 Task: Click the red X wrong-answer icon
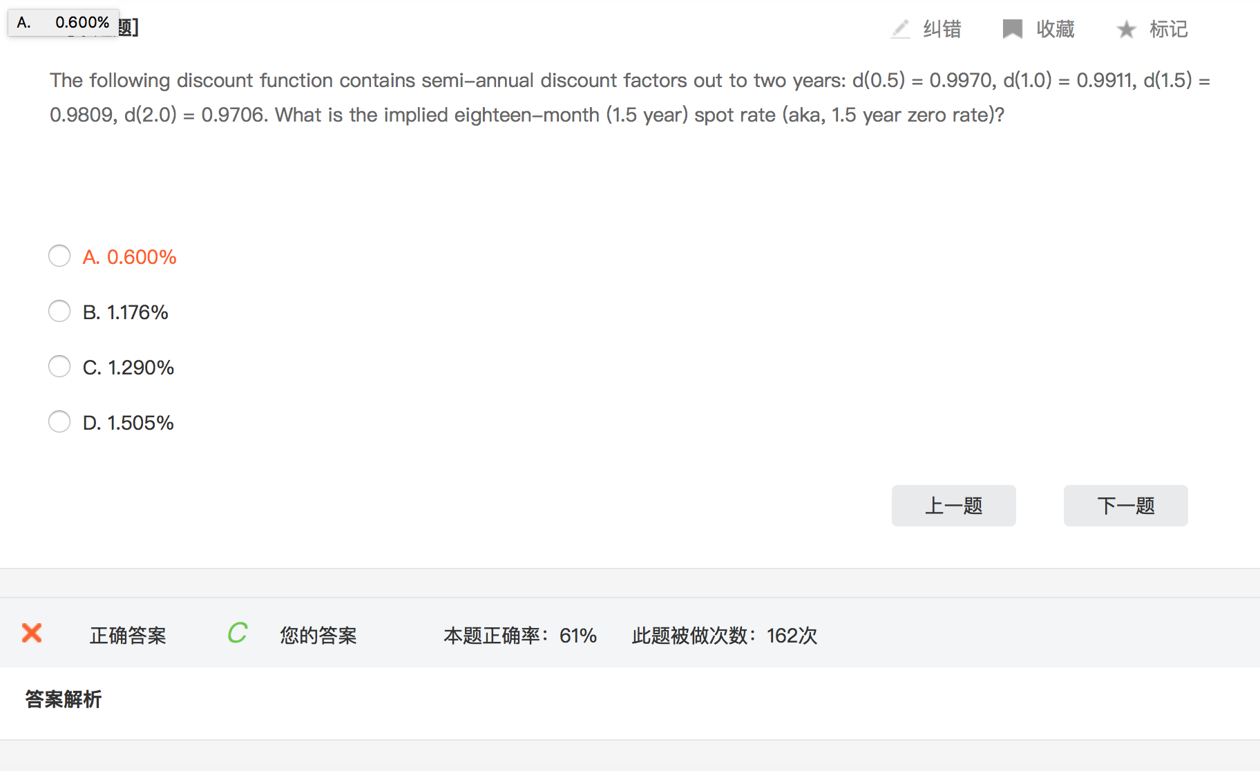click(32, 633)
